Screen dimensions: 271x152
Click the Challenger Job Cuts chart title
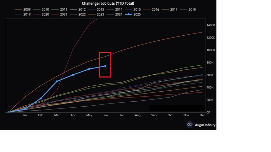point(108,3)
